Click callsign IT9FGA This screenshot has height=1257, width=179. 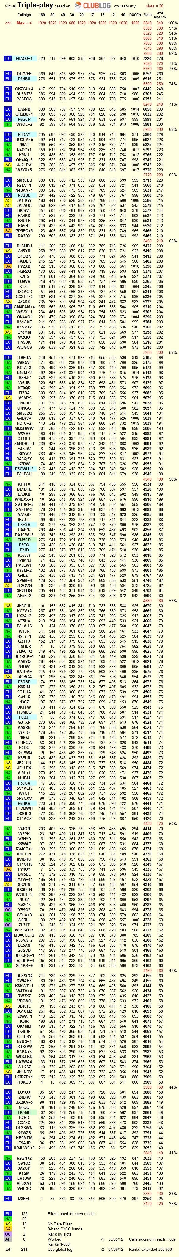[24, 358]
